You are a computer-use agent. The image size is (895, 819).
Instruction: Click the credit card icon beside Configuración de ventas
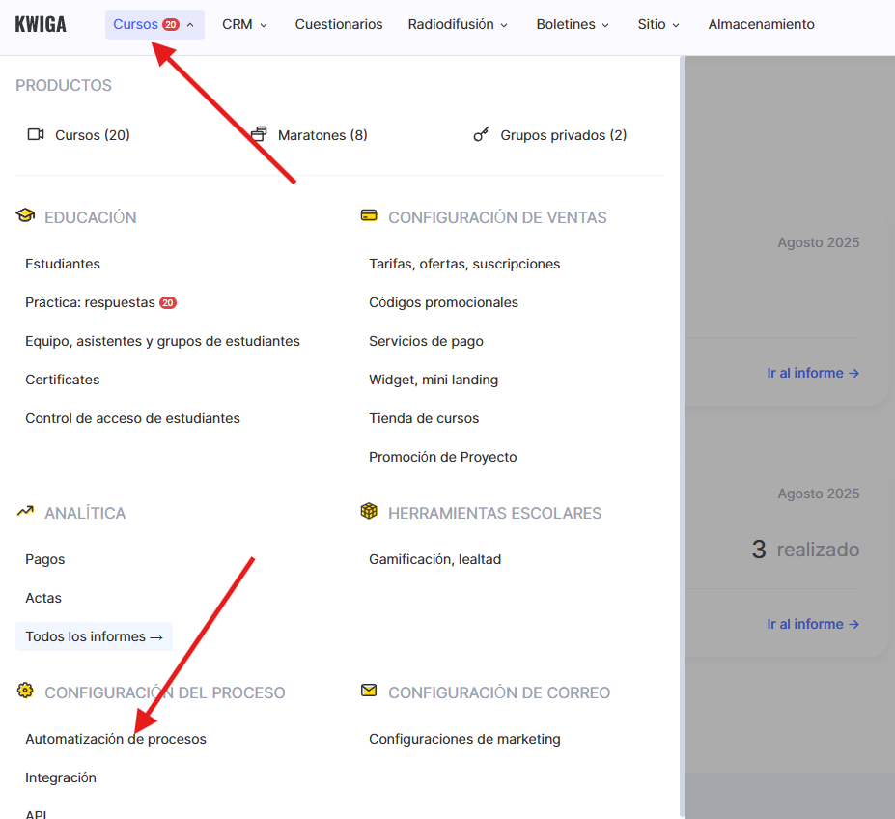[x=369, y=216]
